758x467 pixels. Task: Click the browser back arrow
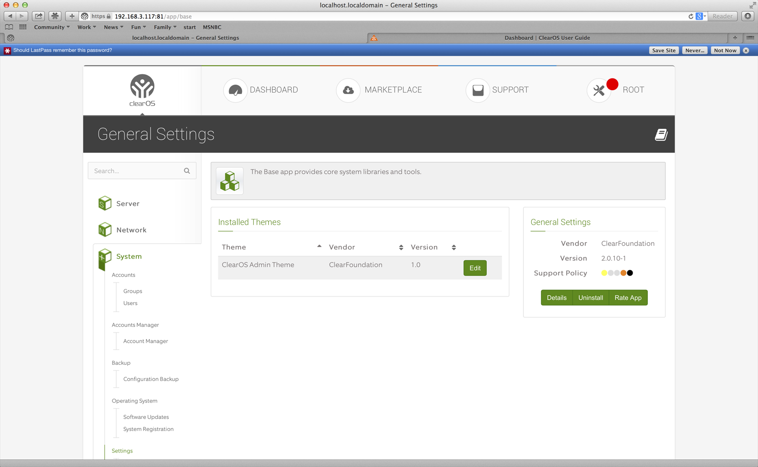10,16
